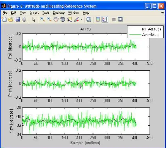
Task: Select the Pan hand tool
Action: pos(56,19)
